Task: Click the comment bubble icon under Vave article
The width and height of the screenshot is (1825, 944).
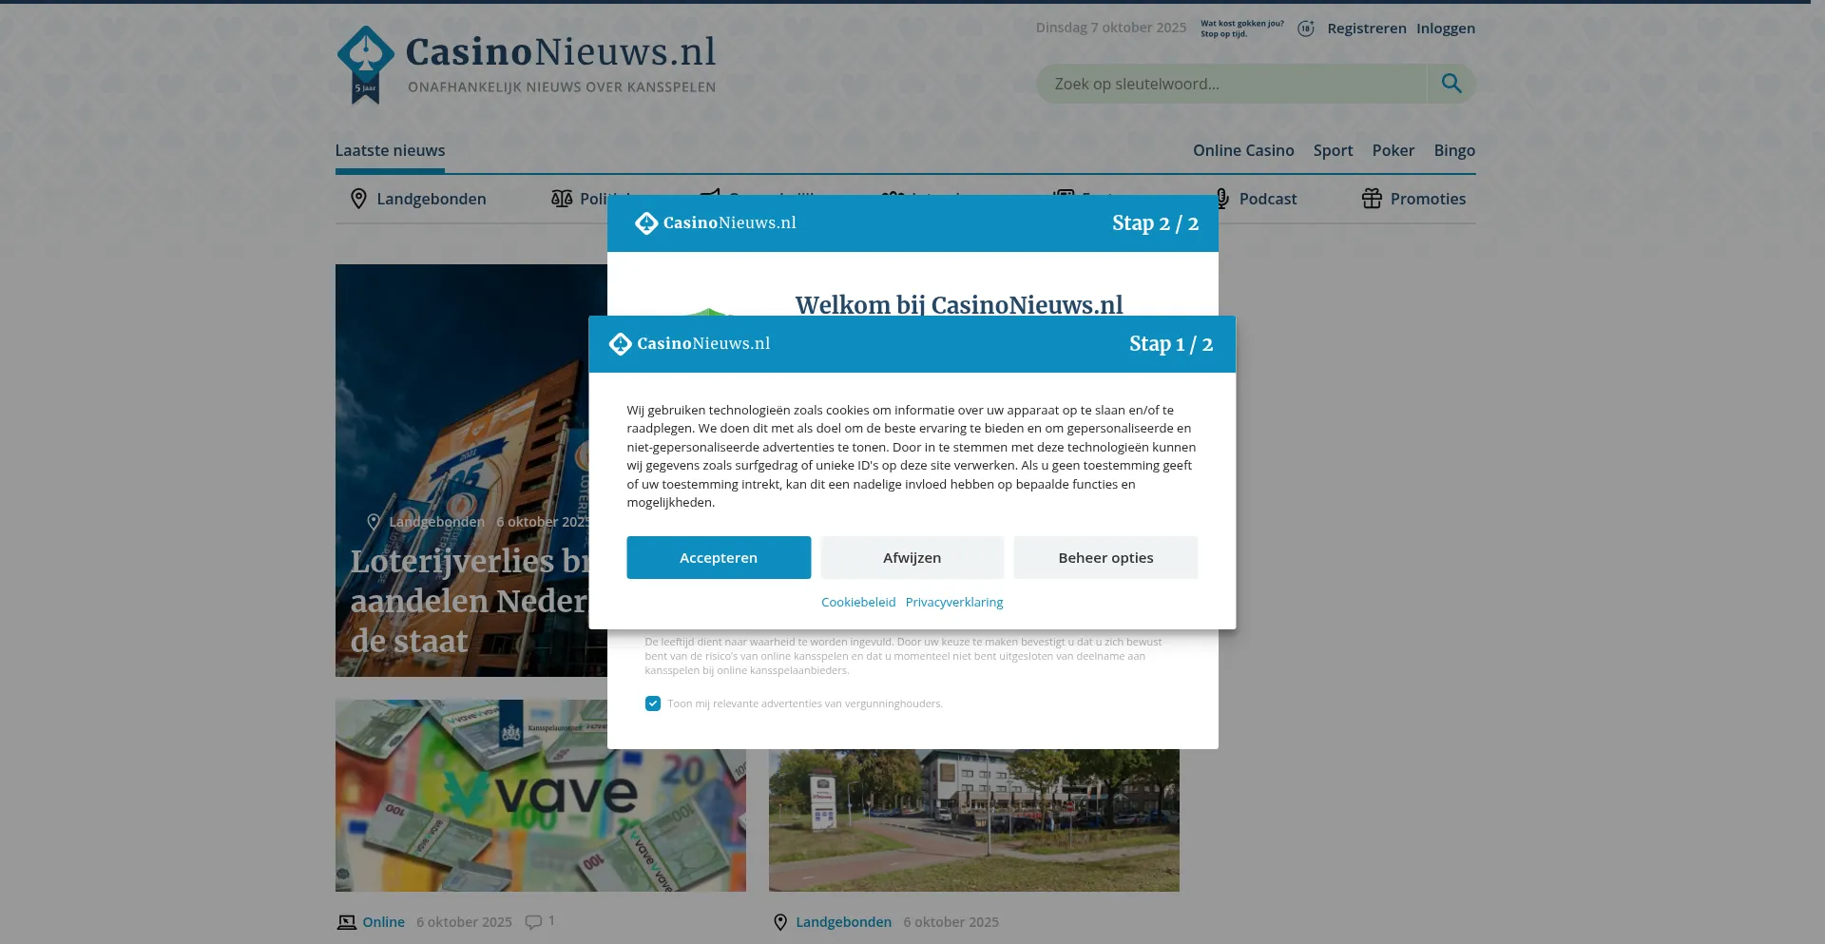Action: pos(533,922)
